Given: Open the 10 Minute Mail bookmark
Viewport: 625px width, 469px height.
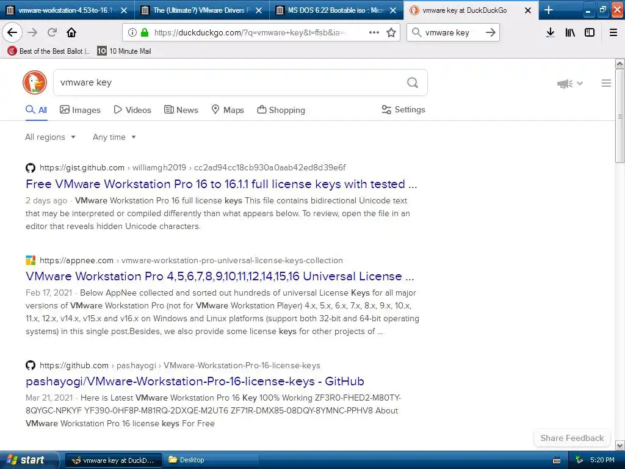Looking at the screenshot, I should [125, 51].
